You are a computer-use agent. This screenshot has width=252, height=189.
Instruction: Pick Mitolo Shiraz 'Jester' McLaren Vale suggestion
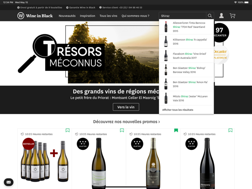[186, 98]
